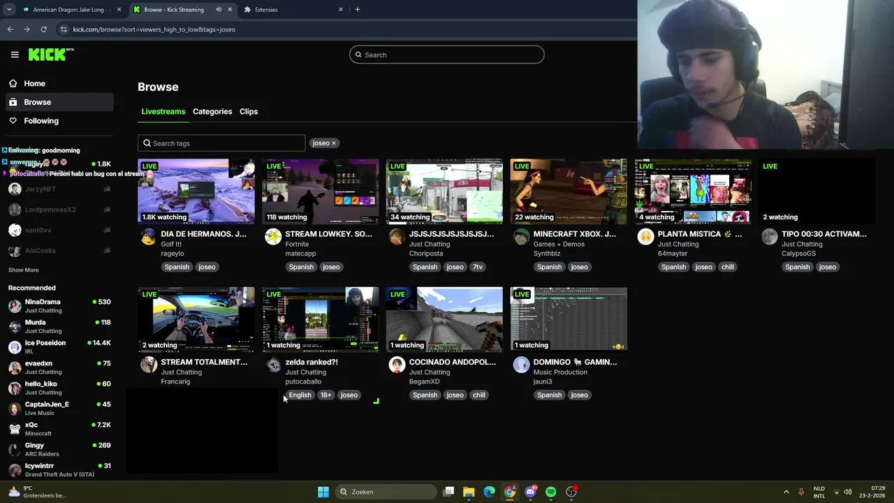
Task: Click 18+ tag on zelda ranked stream
Action: click(x=325, y=395)
